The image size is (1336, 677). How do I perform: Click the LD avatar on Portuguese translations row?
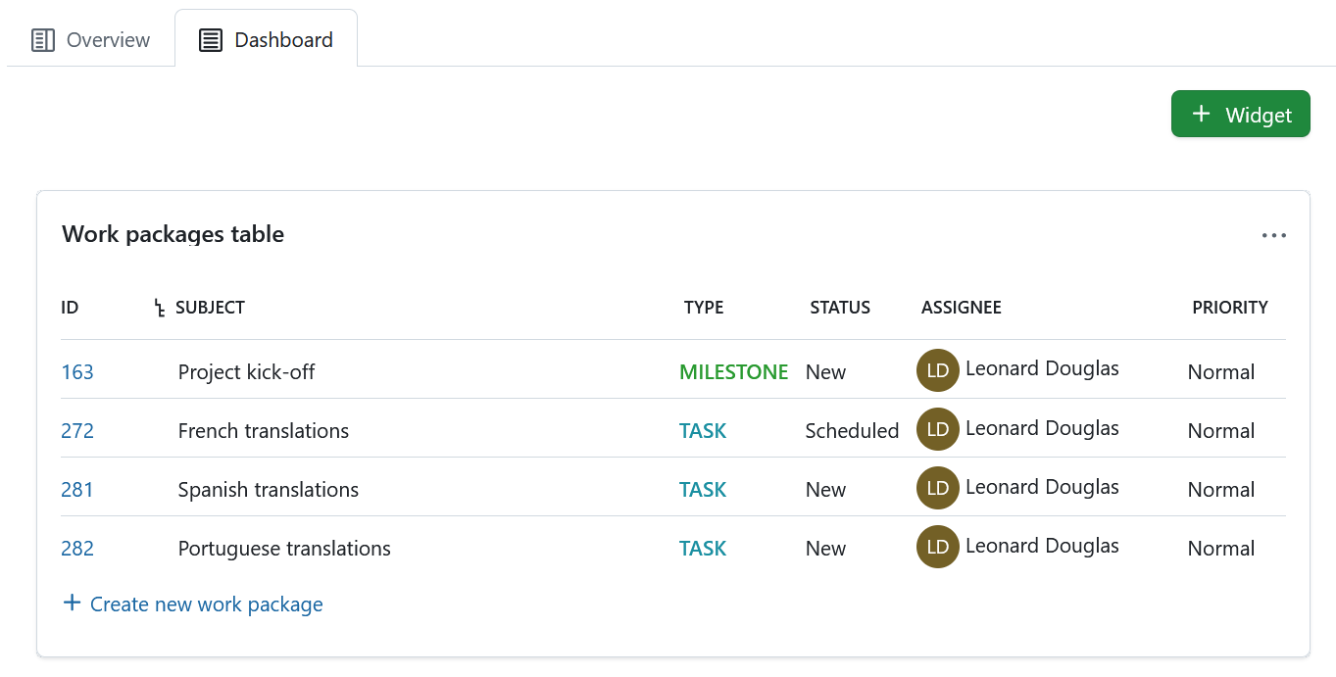[x=937, y=546]
